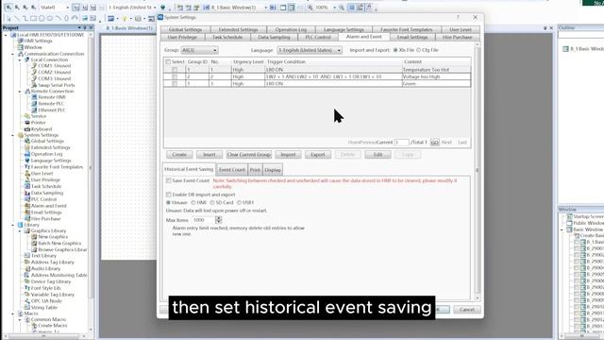Click the Operation Log icon in the project tree
The height and width of the screenshot is (340, 604).
click(x=27, y=154)
